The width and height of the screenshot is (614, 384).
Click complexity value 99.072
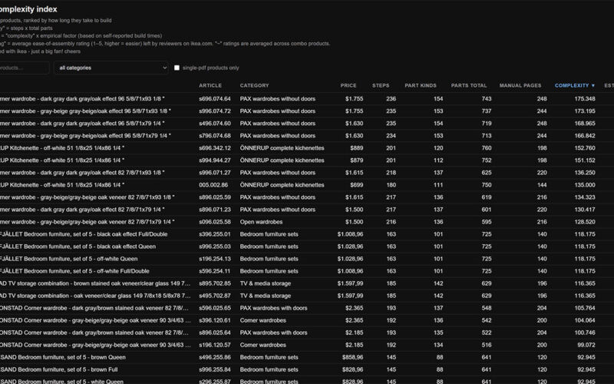[x=586, y=345]
